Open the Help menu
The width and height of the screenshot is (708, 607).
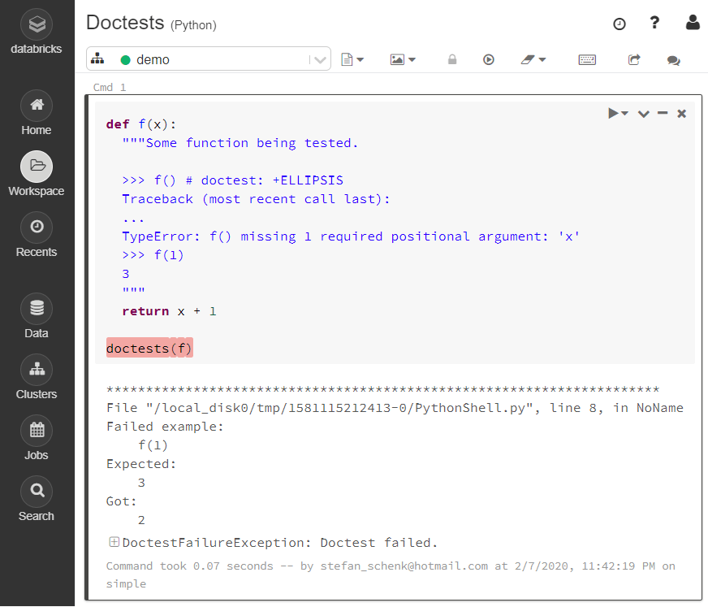pyautogui.click(x=654, y=23)
